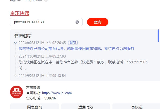Clear the tracking number input field
Screen dimensions: 160x109
tap(77, 22)
